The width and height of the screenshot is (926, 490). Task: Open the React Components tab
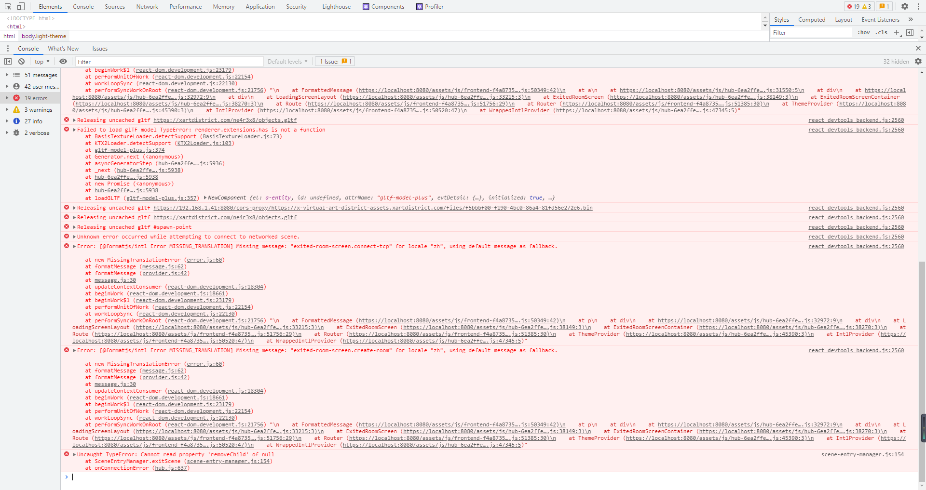[x=383, y=6]
